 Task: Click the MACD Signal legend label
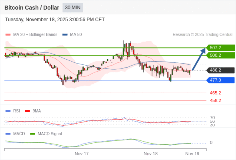click(x=50, y=134)
